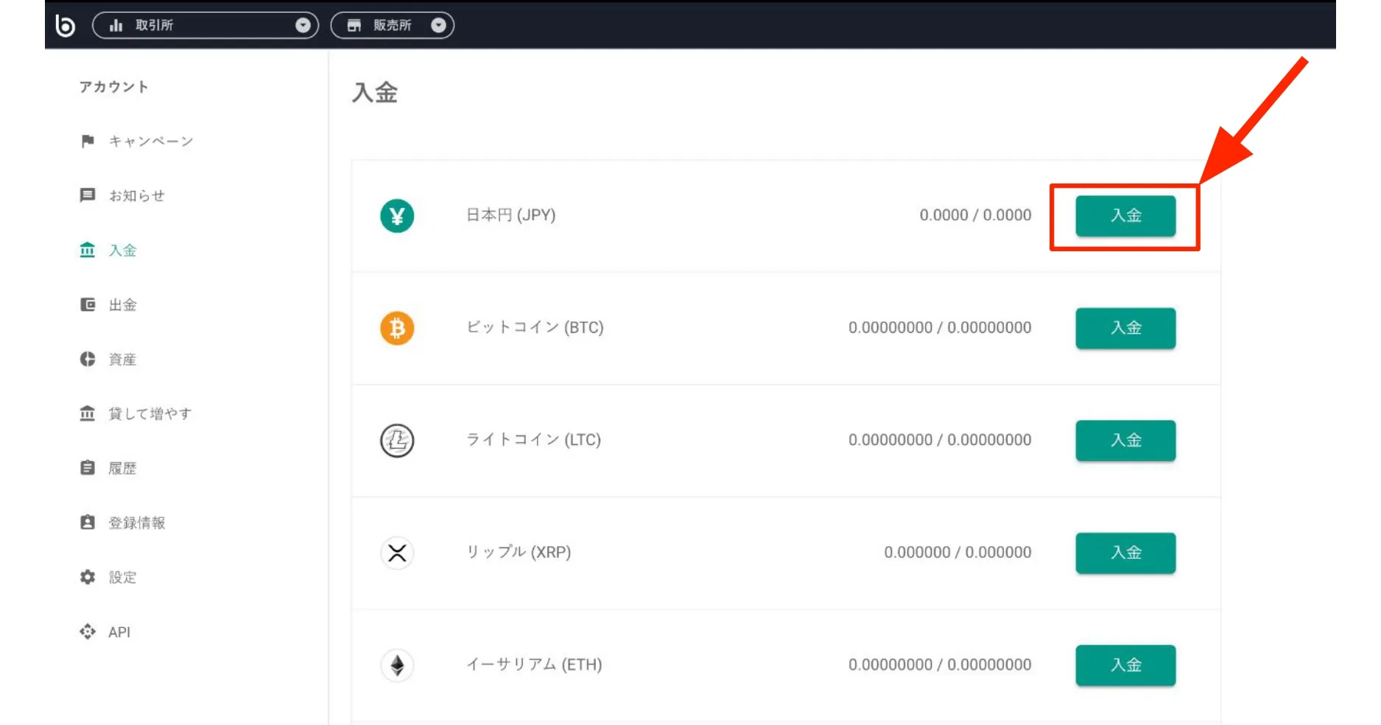The width and height of the screenshot is (1381, 725).
Task: Click the お知らせ speech bubble icon
Action: click(87, 195)
